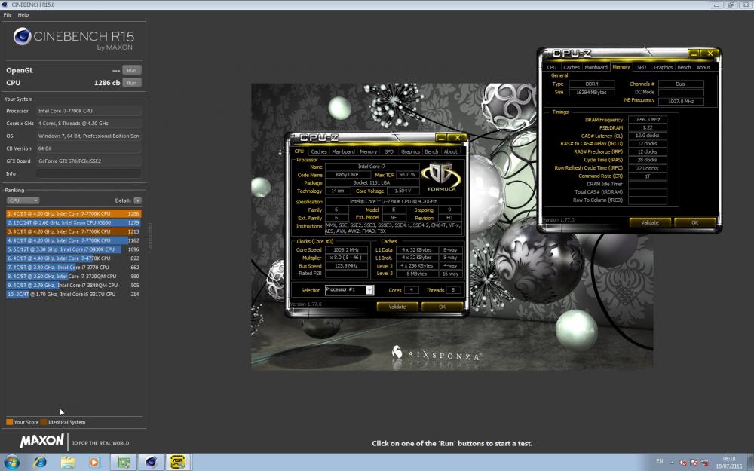Click Validate in CPU-Z CPU window
754x471 pixels.
397,307
